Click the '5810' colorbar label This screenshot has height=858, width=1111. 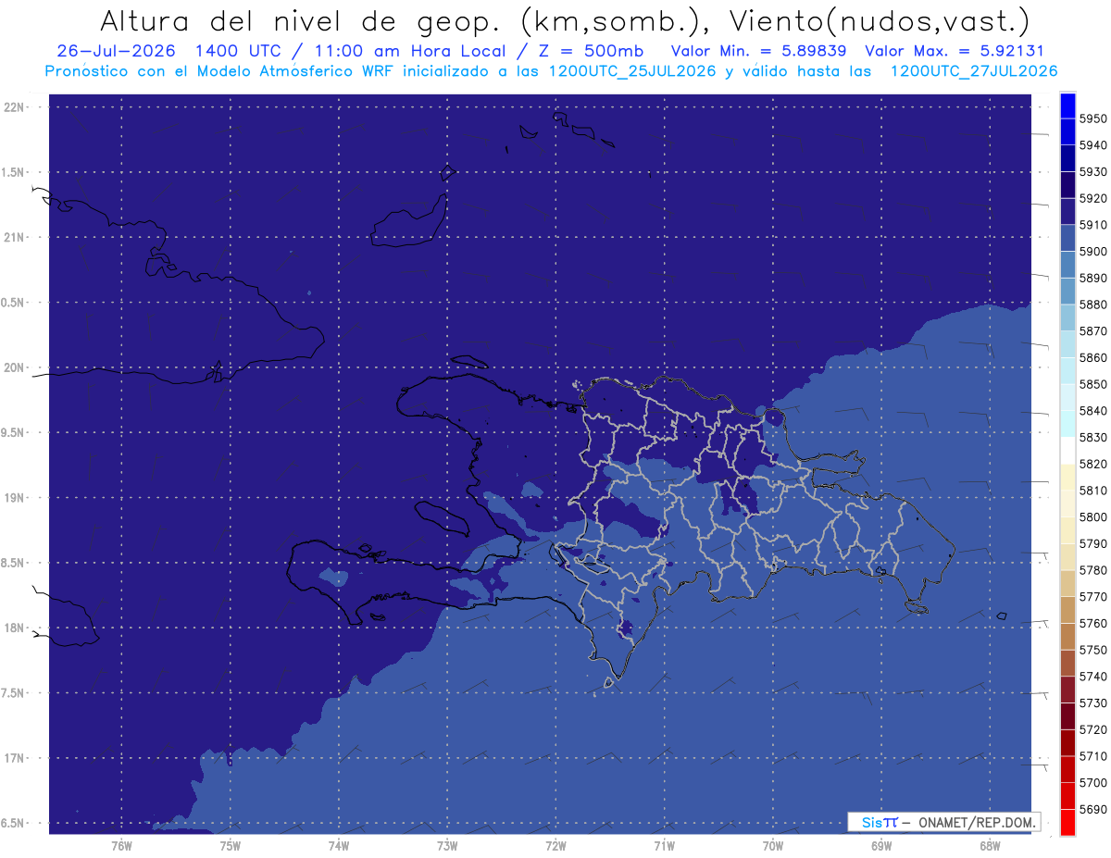click(x=1093, y=491)
